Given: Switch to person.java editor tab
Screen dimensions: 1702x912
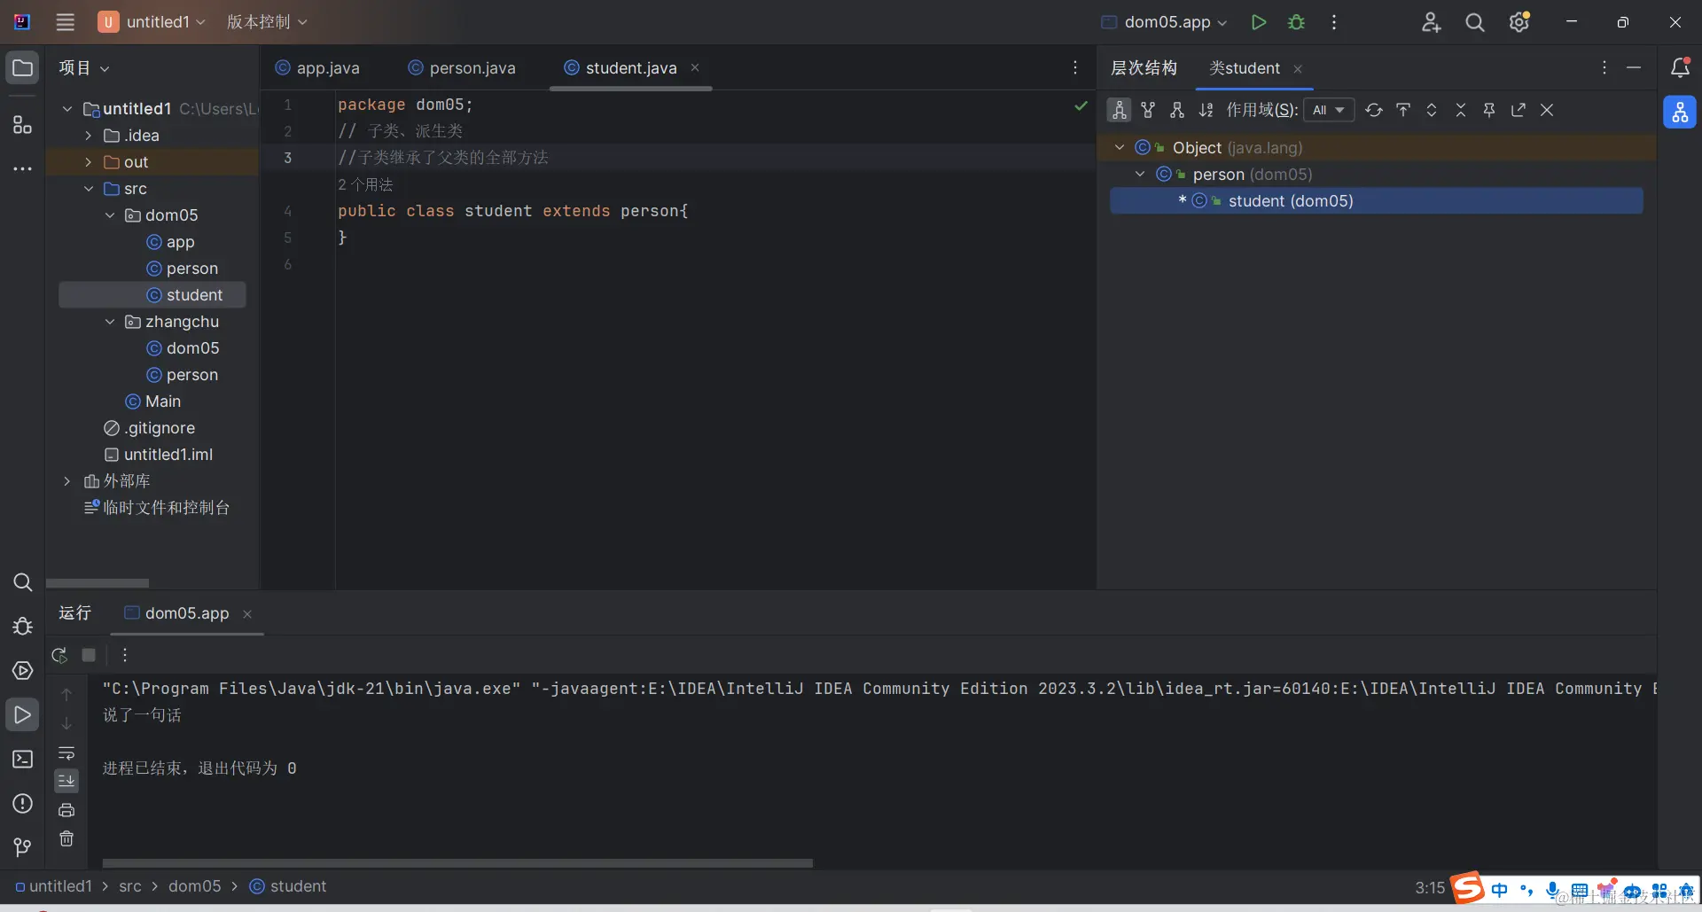Looking at the screenshot, I should [x=462, y=68].
